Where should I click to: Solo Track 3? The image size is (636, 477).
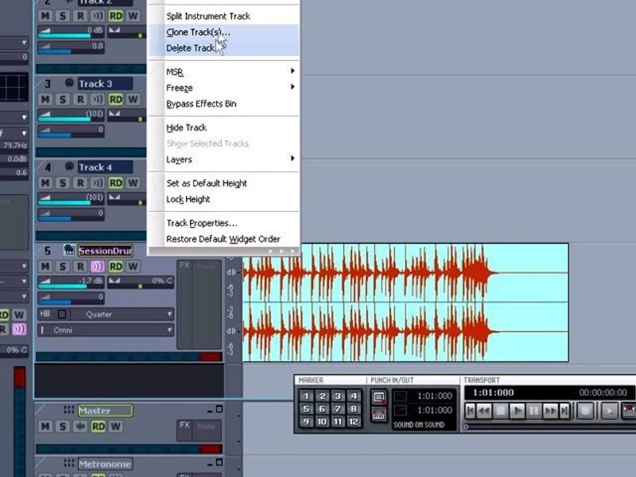click(62, 99)
